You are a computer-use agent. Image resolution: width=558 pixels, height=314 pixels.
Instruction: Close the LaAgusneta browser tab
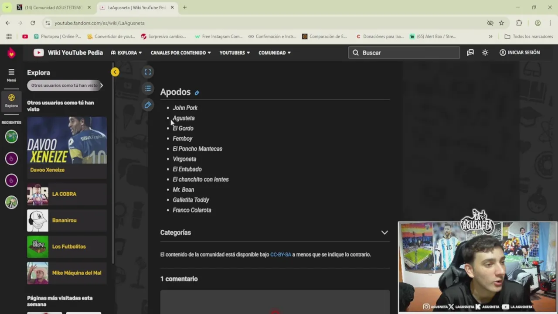[172, 7]
